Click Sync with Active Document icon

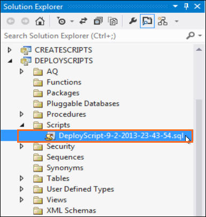click(x=83, y=21)
